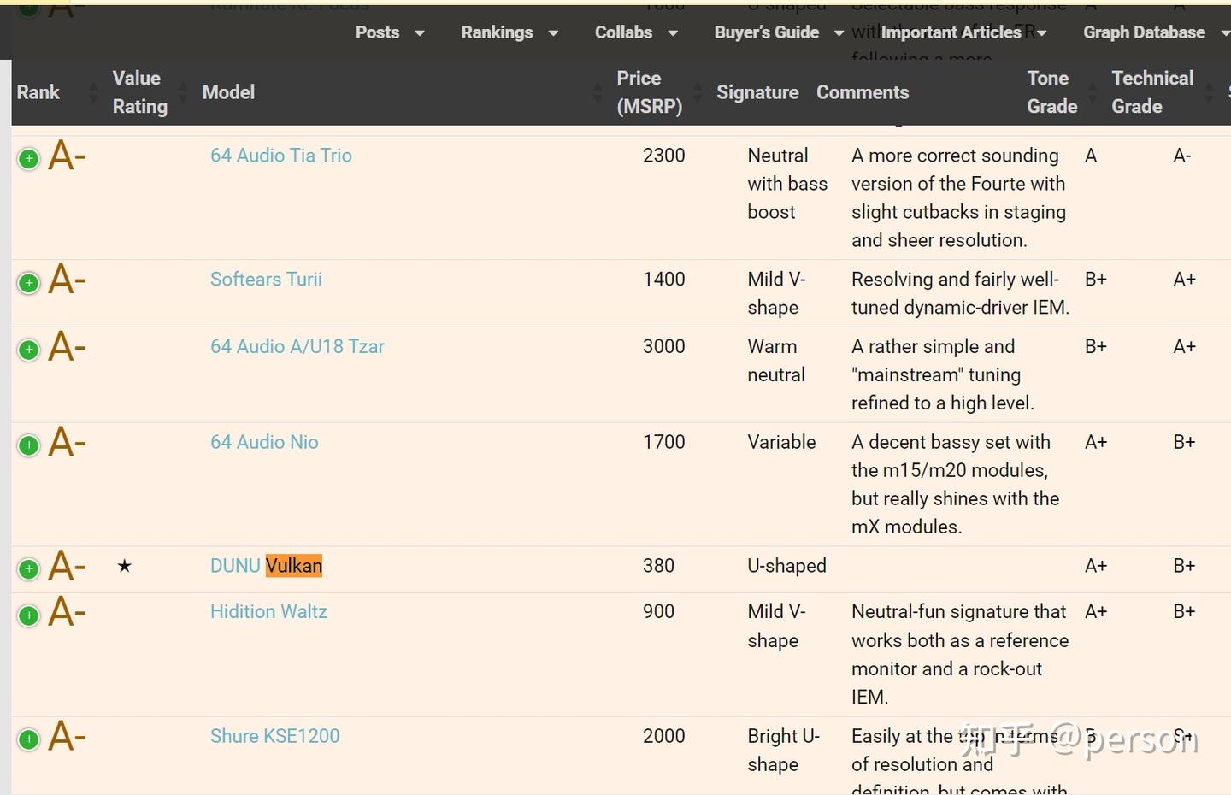The width and height of the screenshot is (1231, 795).
Task: Click the value star on DUNU Vulkan row
Action: tap(125, 566)
